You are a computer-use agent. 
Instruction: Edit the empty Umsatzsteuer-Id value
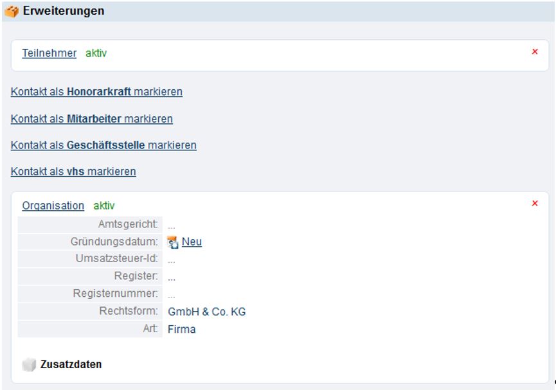point(172,260)
